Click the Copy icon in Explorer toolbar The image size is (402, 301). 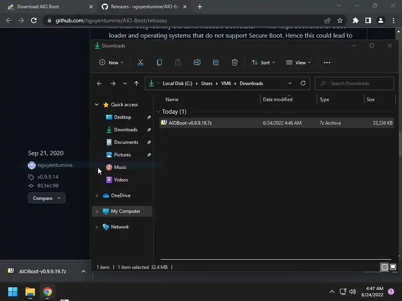[159, 62]
